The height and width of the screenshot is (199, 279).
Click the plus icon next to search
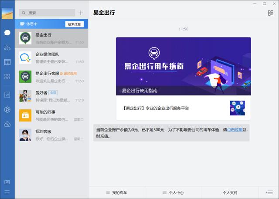81,13
